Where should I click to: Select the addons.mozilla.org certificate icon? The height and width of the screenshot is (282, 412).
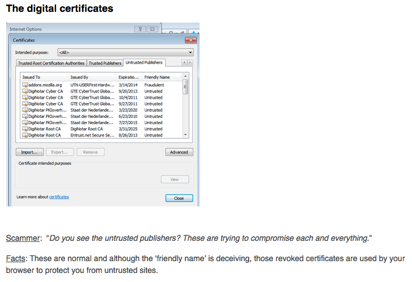(x=24, y=85)
